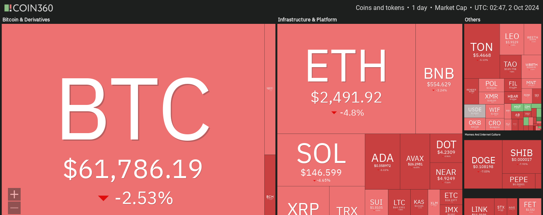Click the gray USDE tile
Screen dimensions: 543x215
[475, 111]
